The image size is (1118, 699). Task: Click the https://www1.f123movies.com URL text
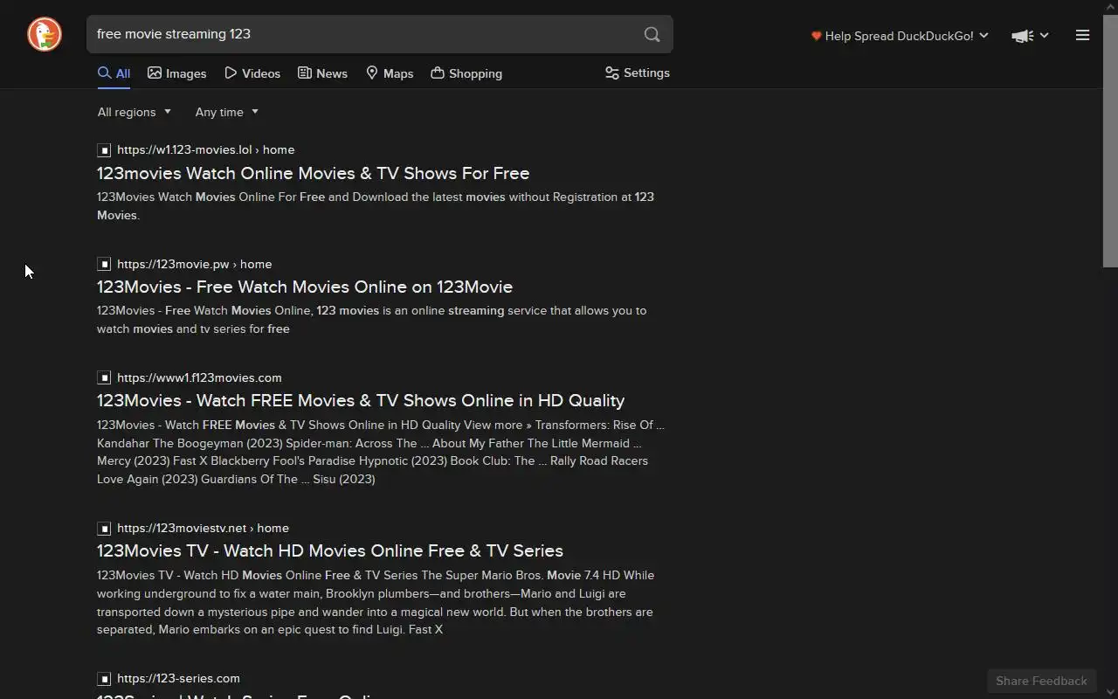coord(199,377)
